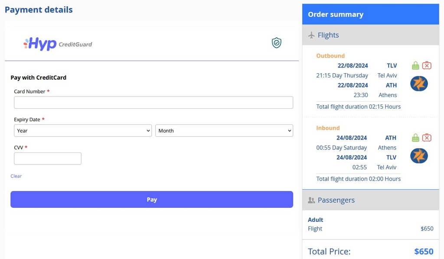The height and width of the screenshot is (259, 444).
Task: Click the outbound flight green baggage icon
Action: point(415,65)
